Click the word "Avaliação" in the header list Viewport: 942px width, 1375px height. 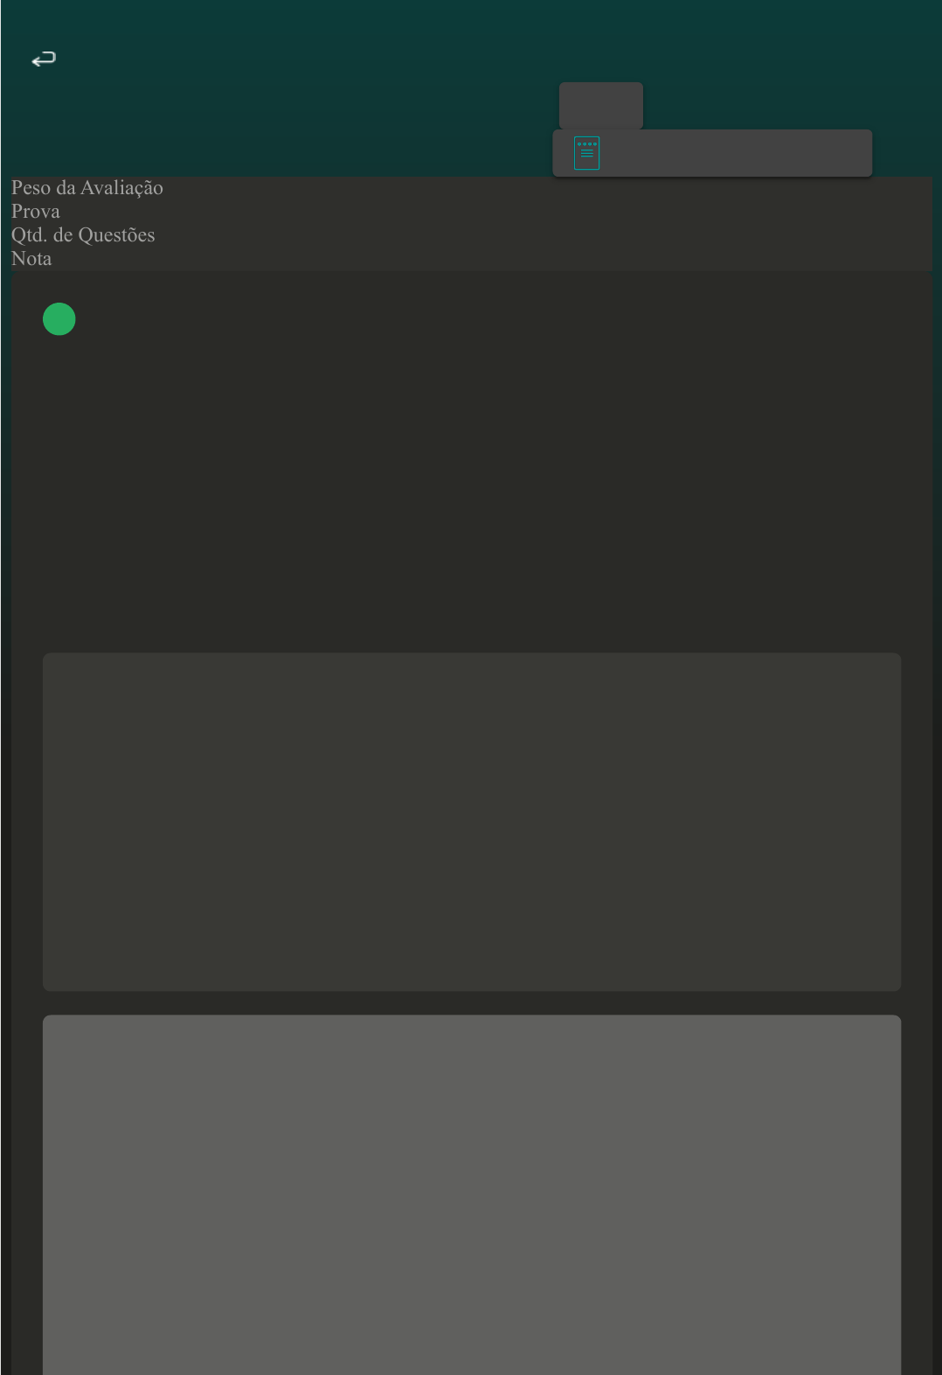tap(121, 188)
